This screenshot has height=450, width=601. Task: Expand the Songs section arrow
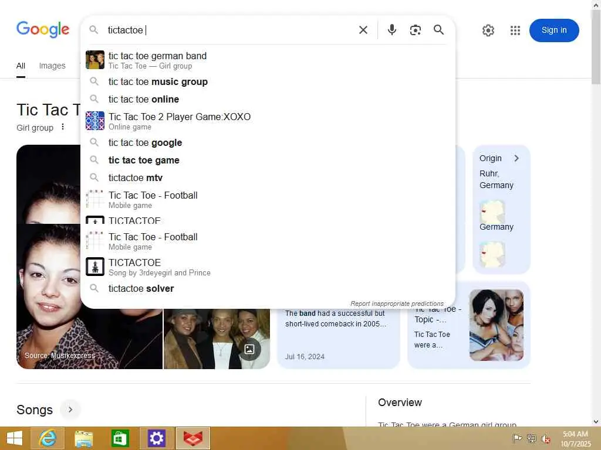tap(70, 410)
